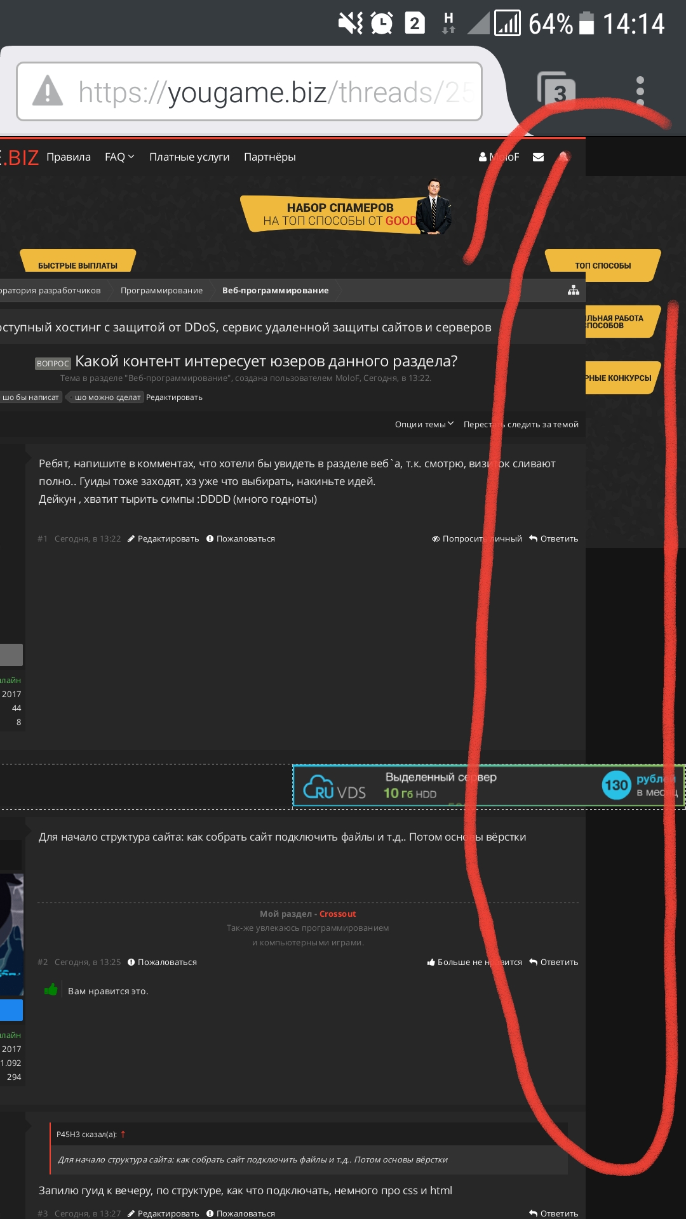Open Партнёры menu item
686x1219 pixels.
point(270,157)
